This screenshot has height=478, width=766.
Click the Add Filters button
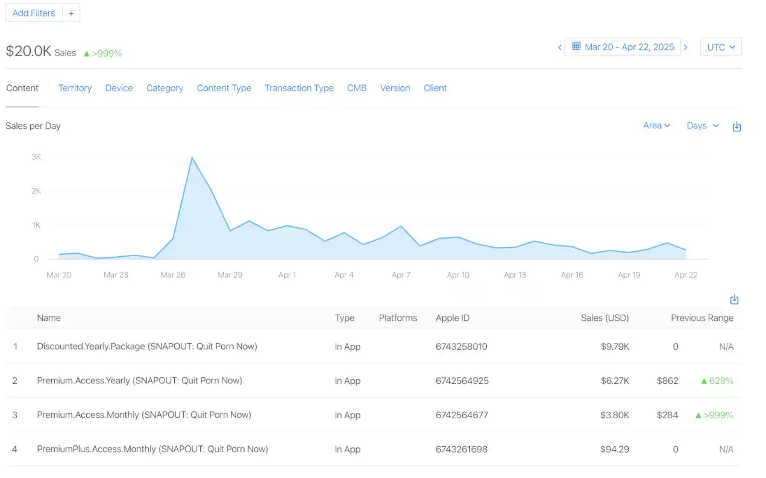[34, 13]
